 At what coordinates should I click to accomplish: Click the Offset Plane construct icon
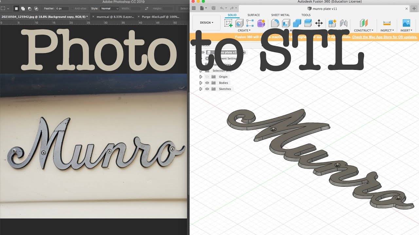[x=363, y=23]
